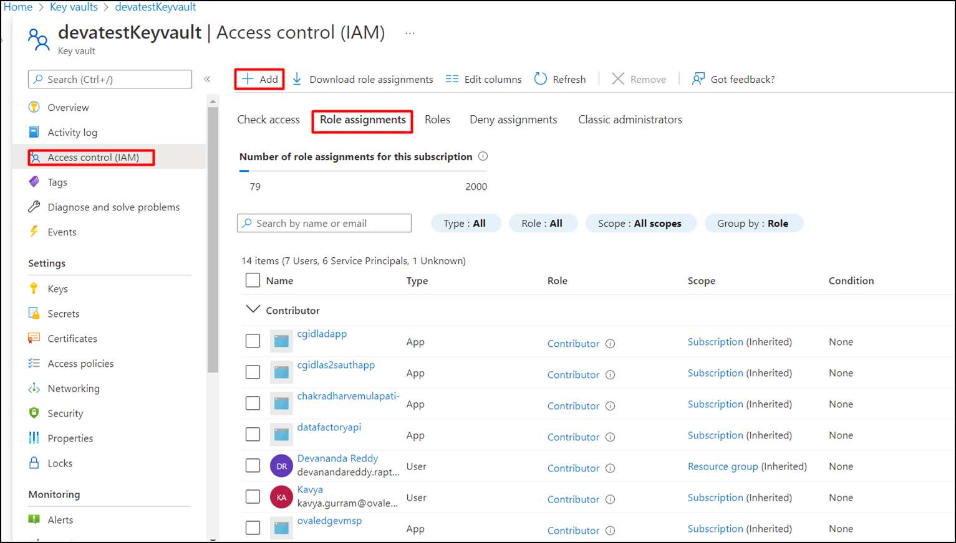This screenshot has width=956, height=543.
Task: Select Access control (IAM) in sidebar
Action: point(110,157)
